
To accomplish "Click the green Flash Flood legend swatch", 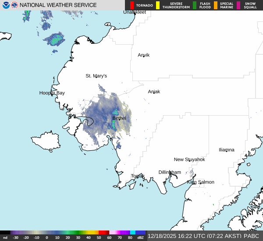I will coord(195,5).
